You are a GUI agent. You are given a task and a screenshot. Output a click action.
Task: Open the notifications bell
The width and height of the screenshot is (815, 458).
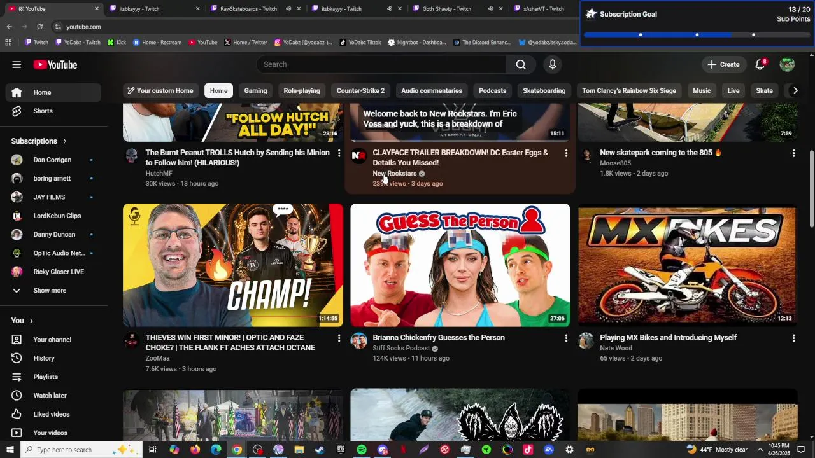tap(760, 64)
